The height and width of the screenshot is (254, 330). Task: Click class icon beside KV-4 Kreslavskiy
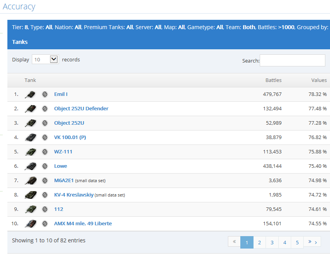click(x=45, y=195)
